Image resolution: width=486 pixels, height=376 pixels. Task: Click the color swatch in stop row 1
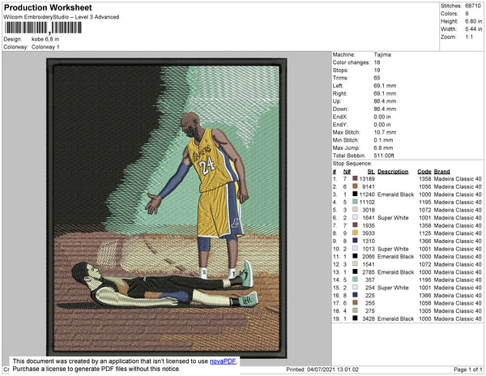[356, 178]
